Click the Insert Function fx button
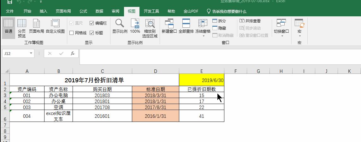This screenshot has width=361, height=142. click(x=73, y=53)
